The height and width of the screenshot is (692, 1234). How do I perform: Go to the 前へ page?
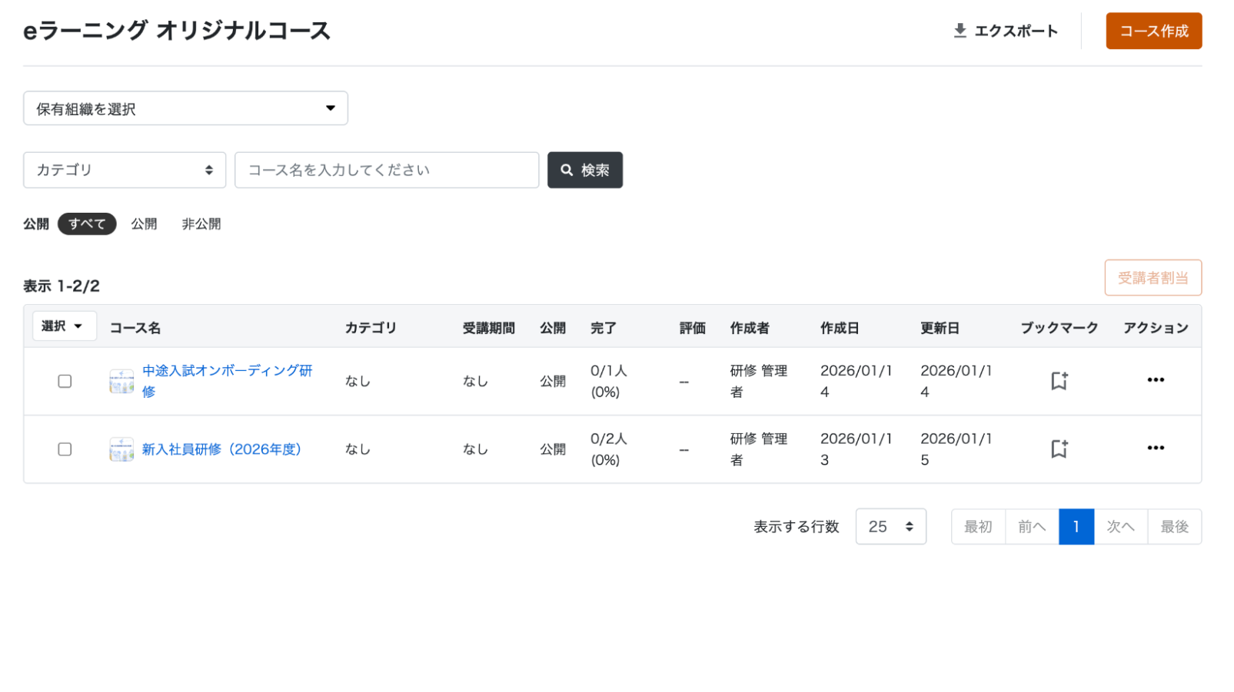1032,526
